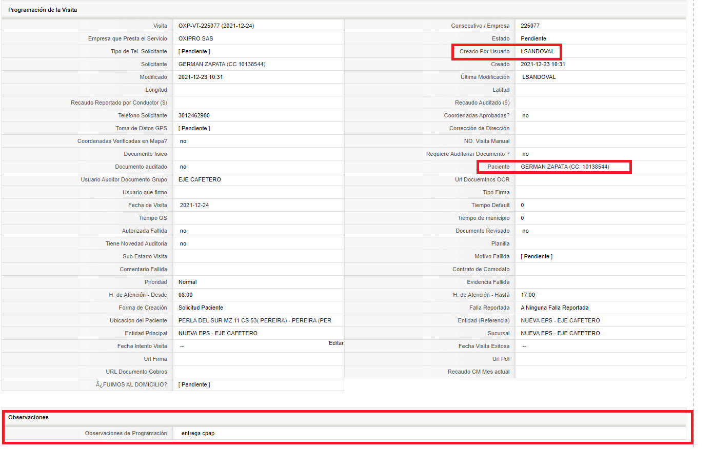Click Autorizada Fallida value no

[183, 231]
